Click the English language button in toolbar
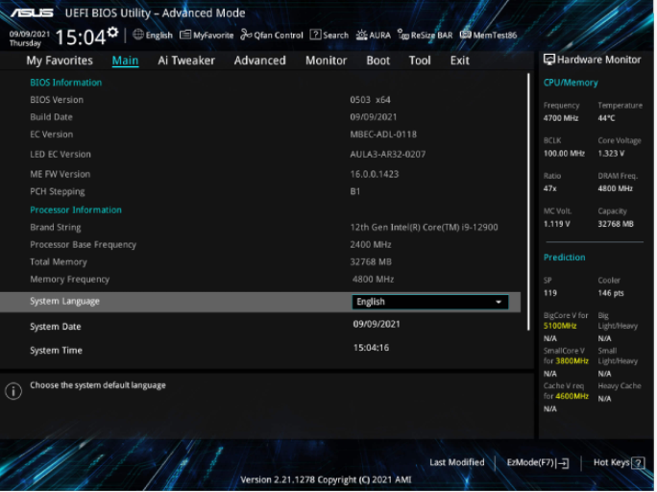Image resolution: width=657 pixels, height=492 pixels. point(153,36)
